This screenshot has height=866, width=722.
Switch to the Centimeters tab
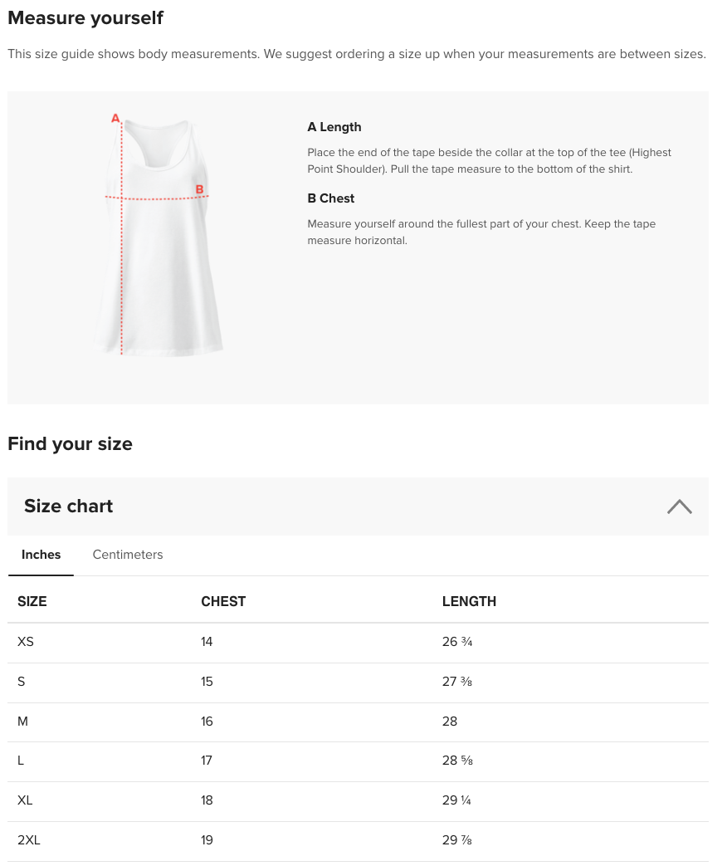coord(127,555)
